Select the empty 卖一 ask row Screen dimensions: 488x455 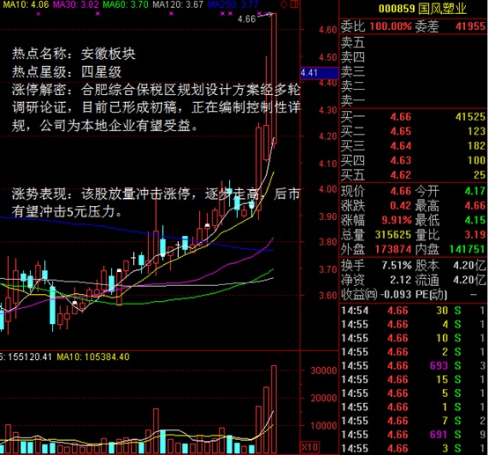[412, 100]
